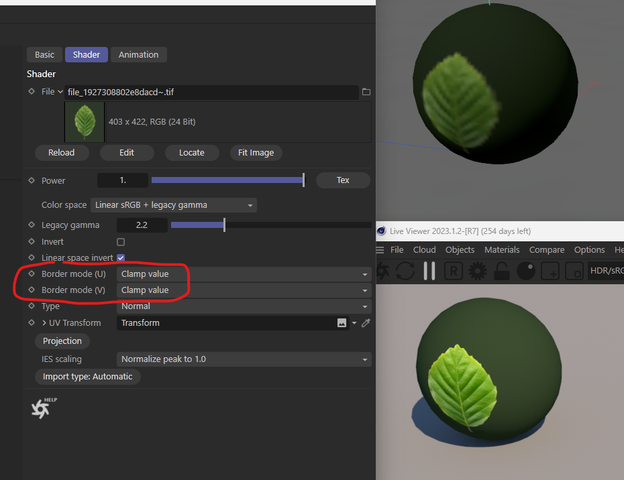Open the Type dropdown set to Normal

coord(244,306)
